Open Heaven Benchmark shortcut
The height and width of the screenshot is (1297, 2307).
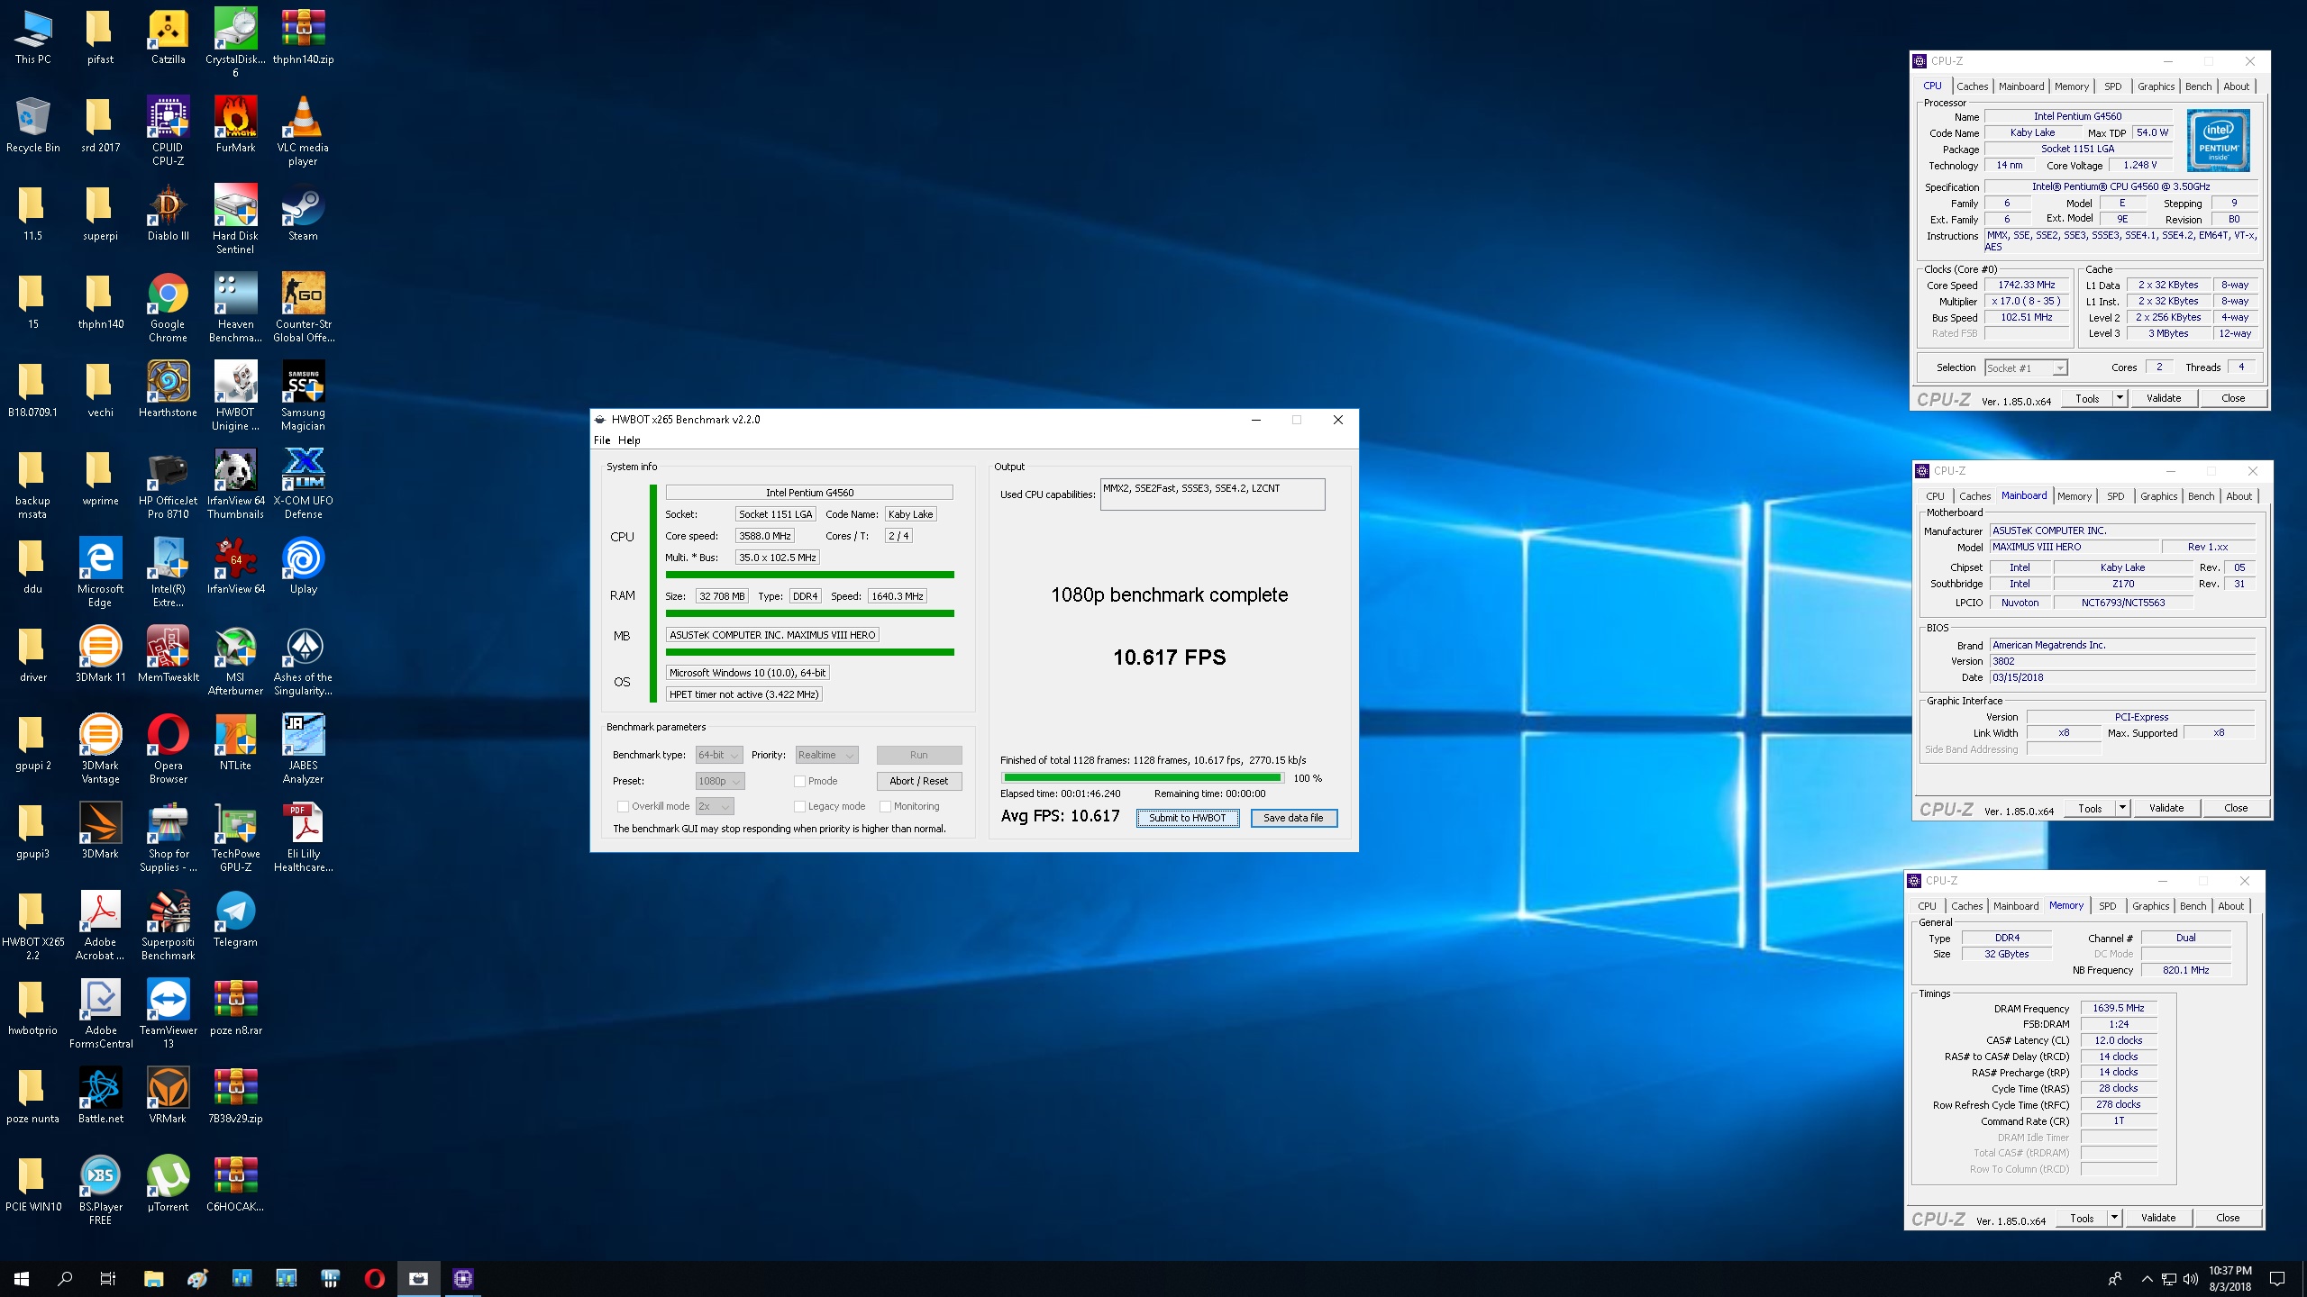coord(235,308)
